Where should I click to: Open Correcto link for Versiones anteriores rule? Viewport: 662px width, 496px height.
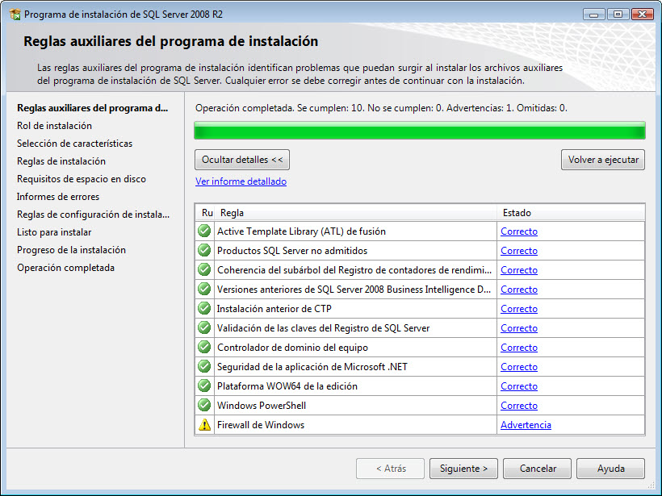(x=519, y=290)
